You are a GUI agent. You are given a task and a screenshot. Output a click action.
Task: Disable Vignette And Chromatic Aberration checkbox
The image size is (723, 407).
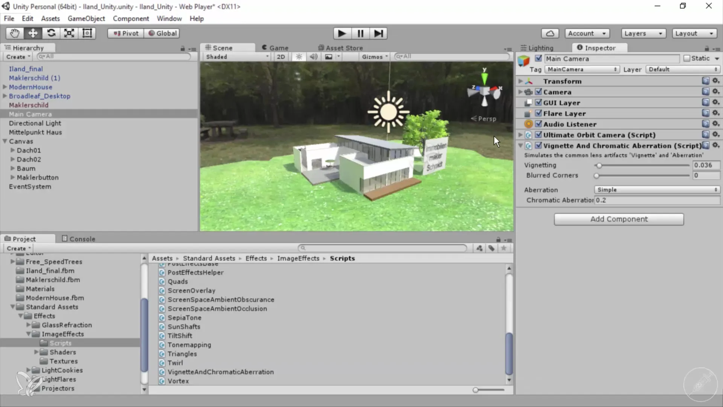click(x=538, y=145)
